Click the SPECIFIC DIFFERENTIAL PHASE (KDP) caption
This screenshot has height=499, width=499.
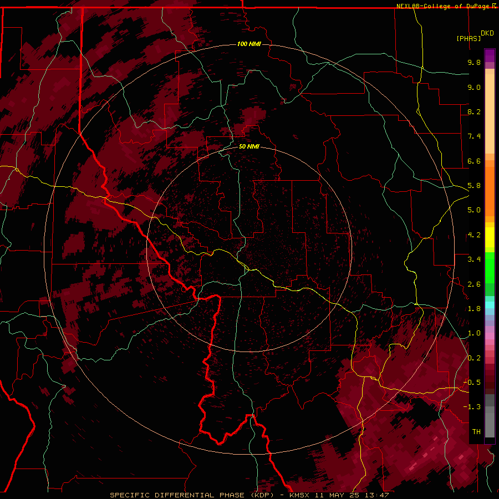195,495
